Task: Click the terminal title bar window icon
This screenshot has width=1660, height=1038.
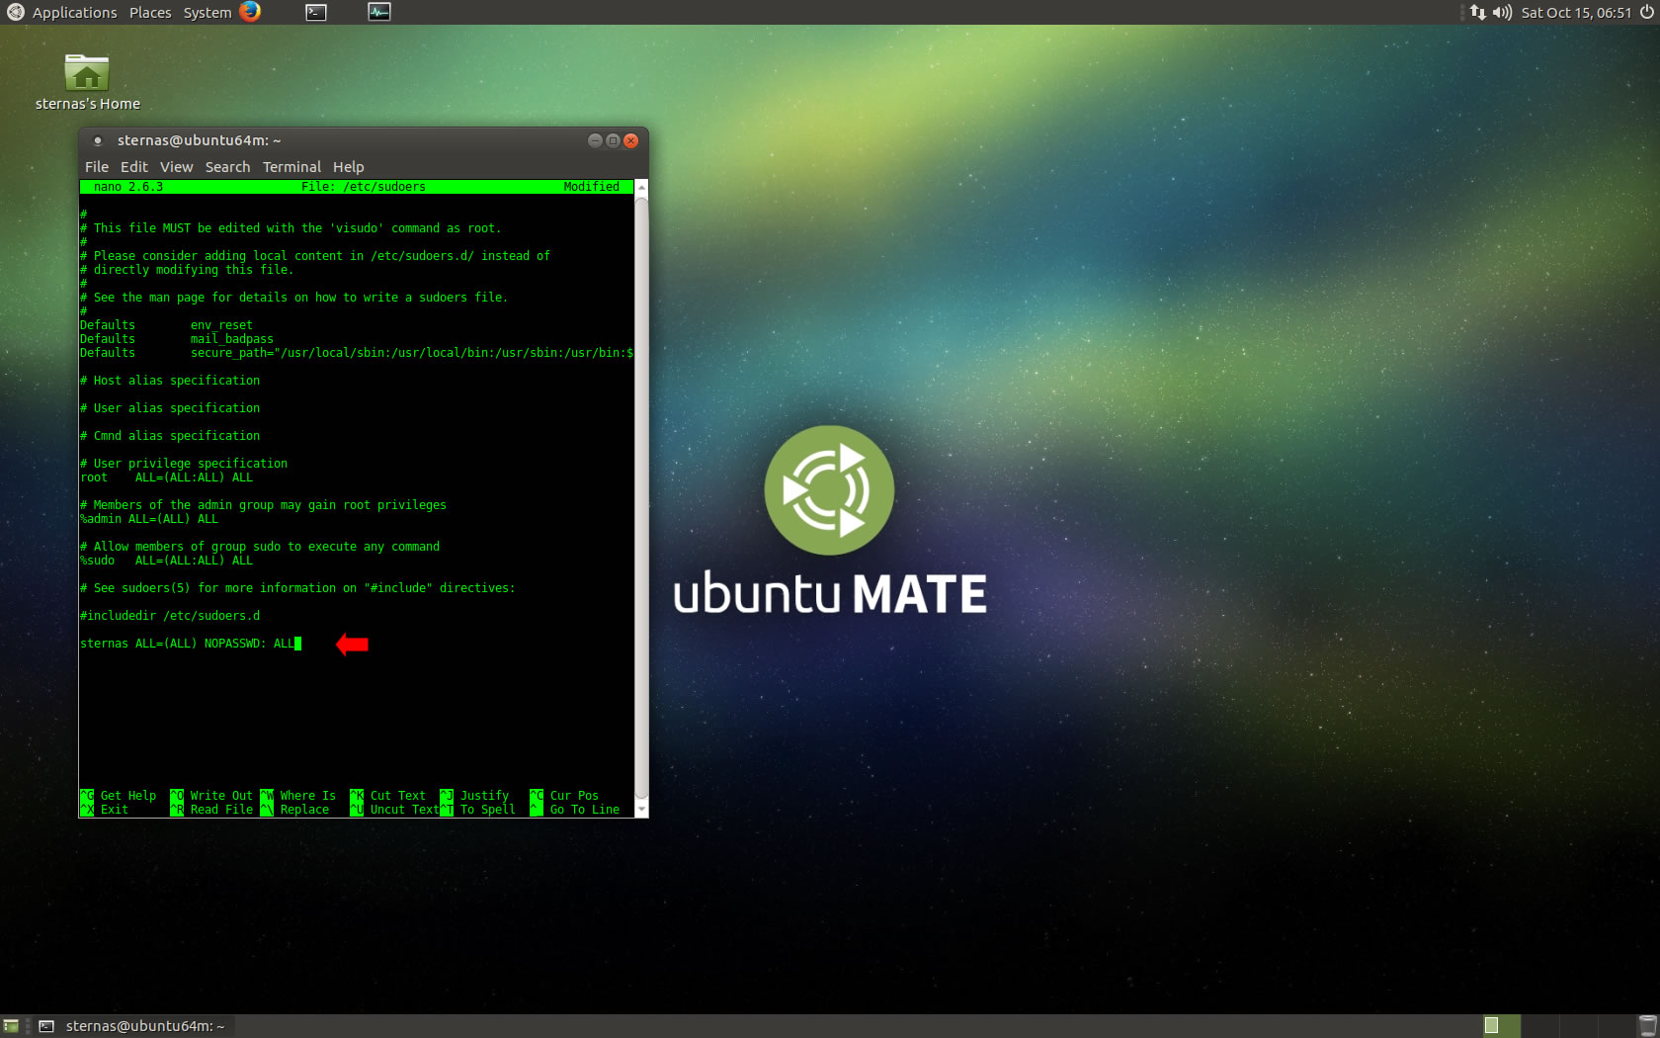Action: click(x=97, y=140)
